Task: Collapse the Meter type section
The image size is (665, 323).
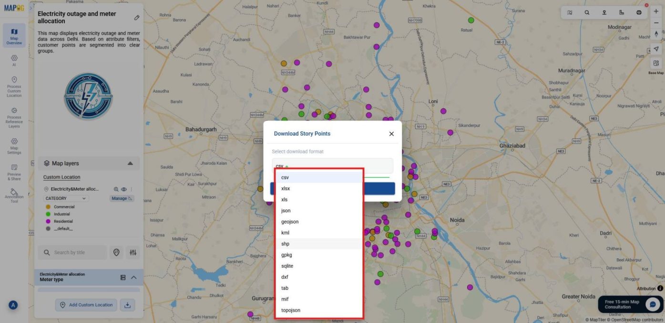Action: (133, 277)
